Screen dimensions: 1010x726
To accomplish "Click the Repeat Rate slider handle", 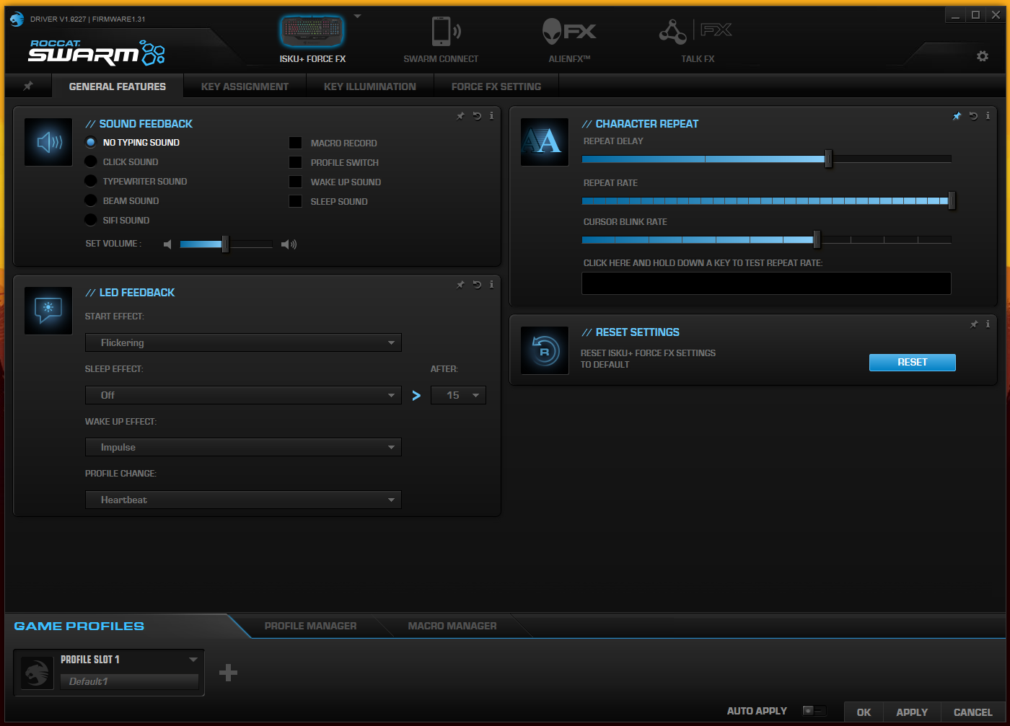I will point(952,200).
